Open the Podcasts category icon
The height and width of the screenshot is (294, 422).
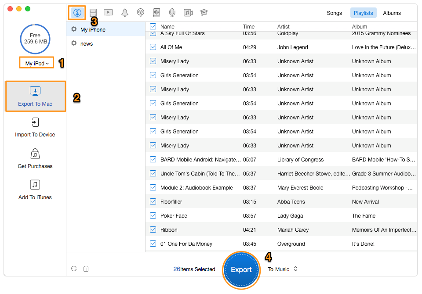141,13
